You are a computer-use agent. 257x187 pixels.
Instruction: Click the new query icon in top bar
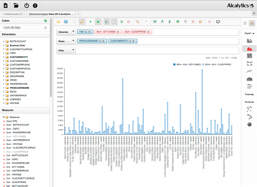[x=6, y=6]
